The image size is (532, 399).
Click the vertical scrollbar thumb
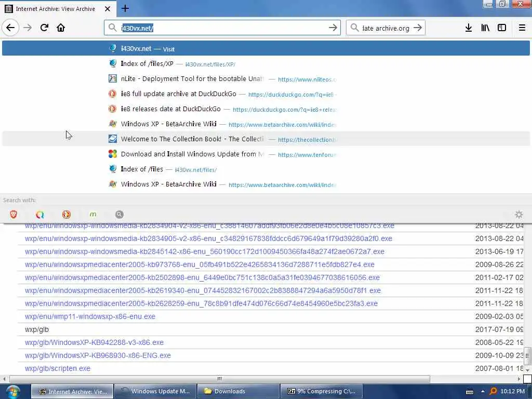coord(527,355)
